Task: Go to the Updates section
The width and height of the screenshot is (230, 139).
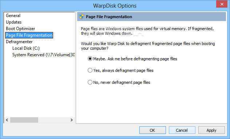Action: click(x=13, y=22)
